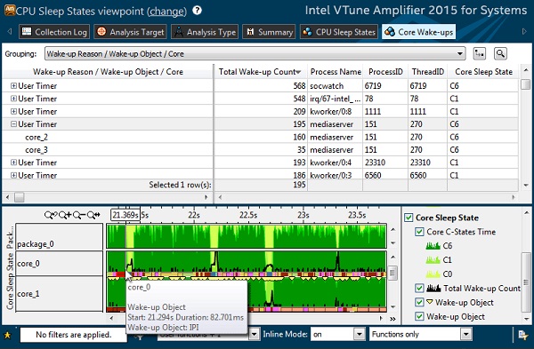This screenshot has height=349, width=534.
Task: Click the Analysis Target tab icon
Action: coord(101,32)
